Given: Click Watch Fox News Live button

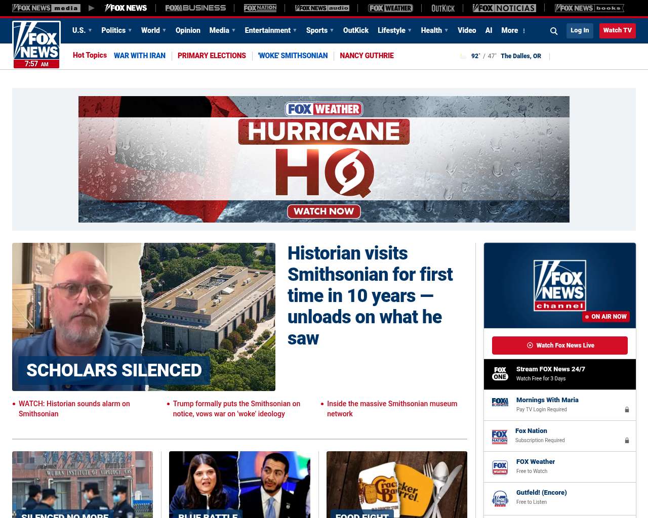Looking at the screenshot, I should 560,346.
